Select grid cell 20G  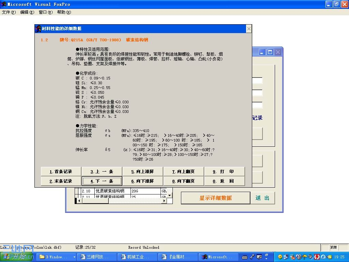click(146, 191)
